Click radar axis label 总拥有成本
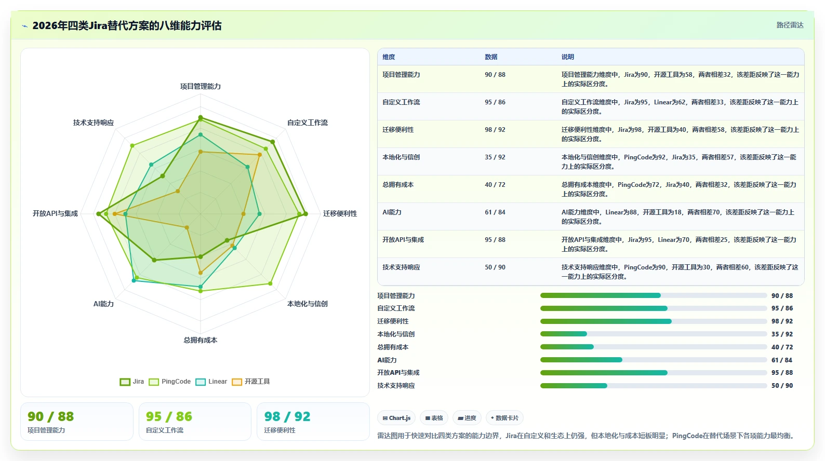This screenshot has width=825, height=461. click(x=201, y=340)
